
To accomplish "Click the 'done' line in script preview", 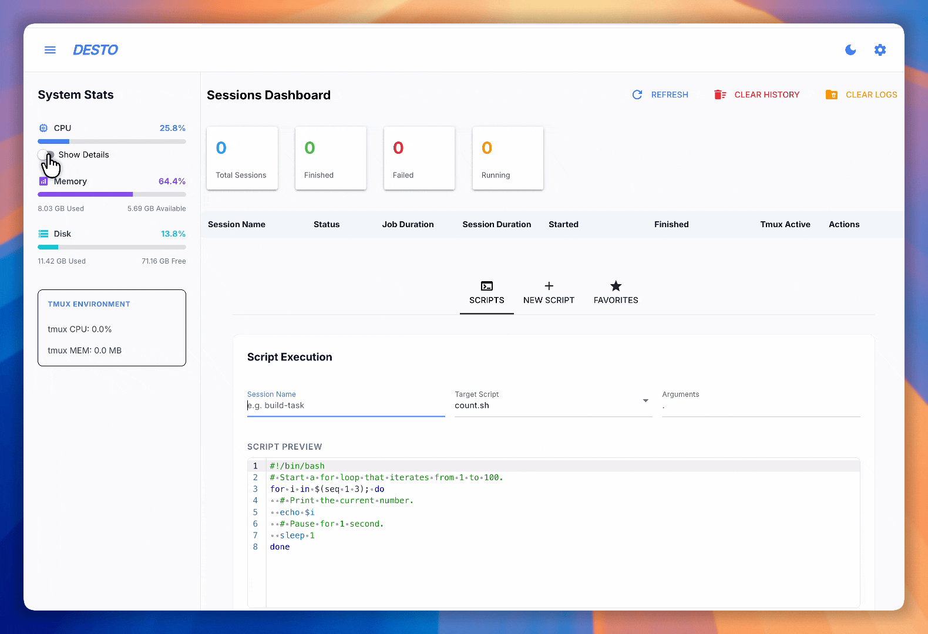I will tap(280, 547).
